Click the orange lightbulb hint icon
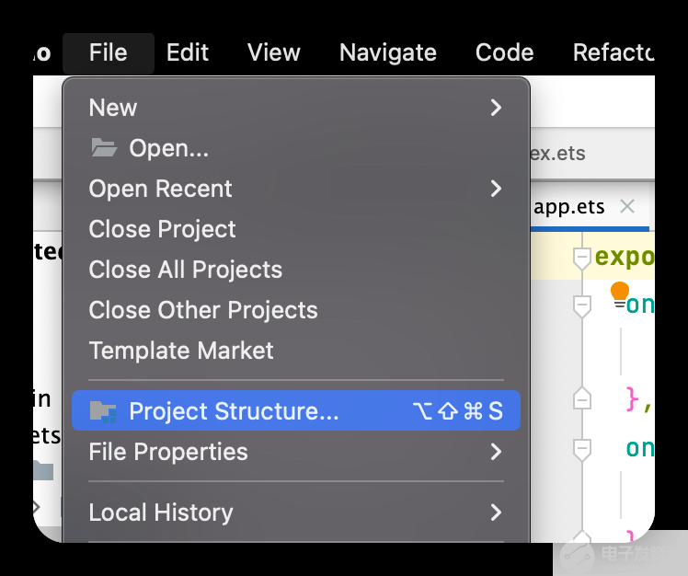The width and height of the screenshot is (688, 576). pyautogui.click(x=620, y=292)
